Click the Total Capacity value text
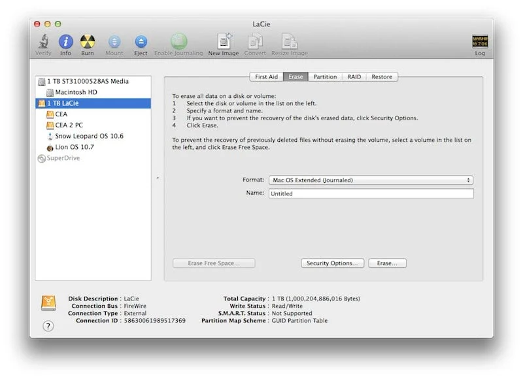The width and height of the screenshot is (523, 379). click(x=316, y=299)
